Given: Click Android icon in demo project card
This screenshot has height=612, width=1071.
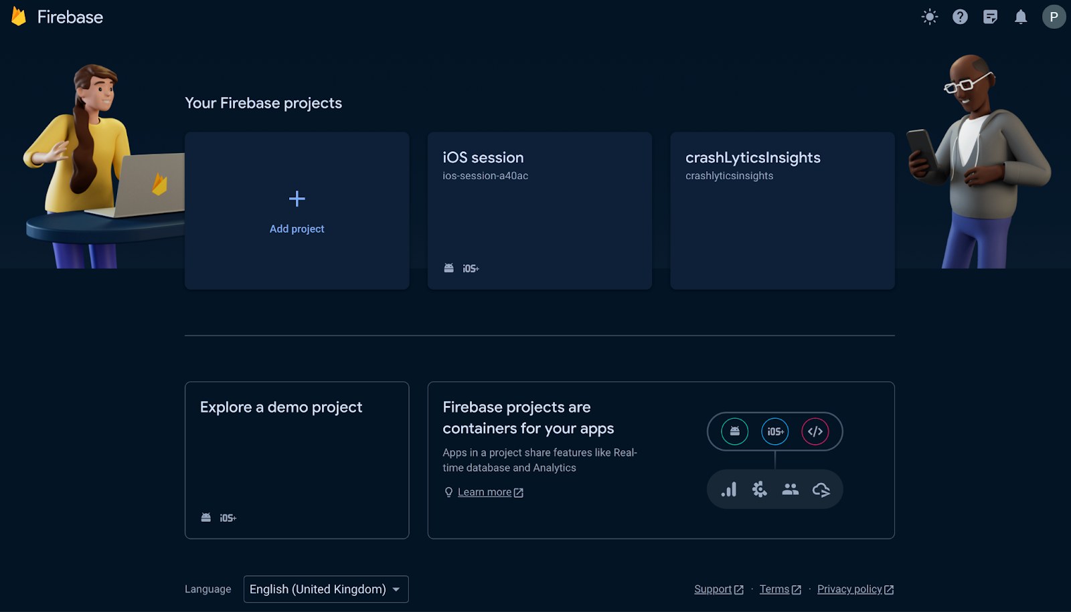Looking at the screenshot, I should click(206, 518).
